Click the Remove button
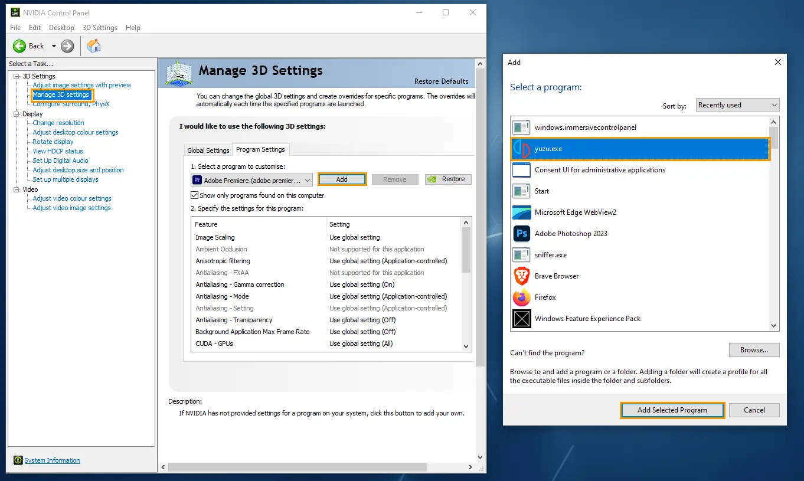This screenshot has height=481, width=804. tap(395, 179)
